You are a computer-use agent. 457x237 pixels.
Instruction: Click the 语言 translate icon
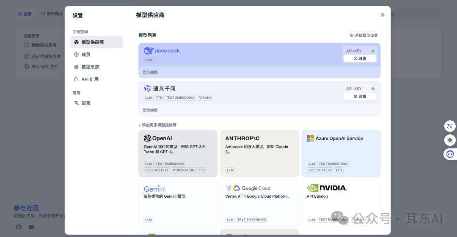[x=76, y=103]
